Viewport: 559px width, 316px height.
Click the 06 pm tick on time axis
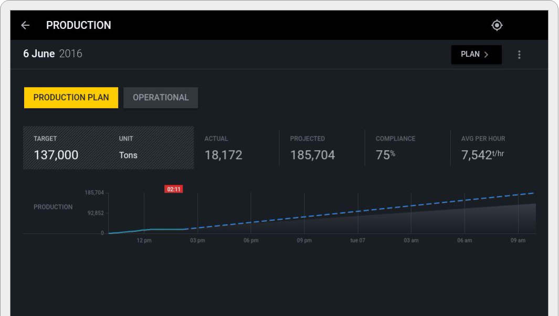point(251,240)
